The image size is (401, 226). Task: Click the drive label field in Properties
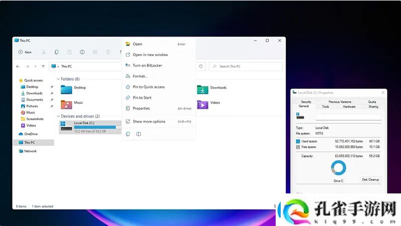point(348,117)
